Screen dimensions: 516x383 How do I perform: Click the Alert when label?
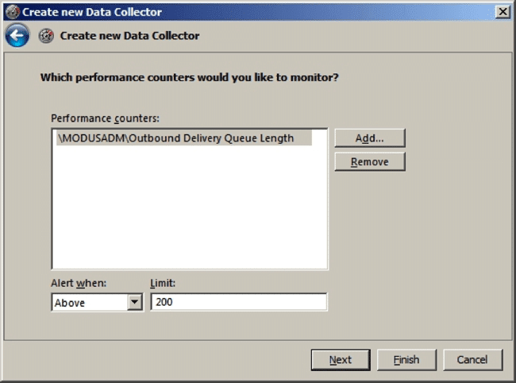[79, 284]
